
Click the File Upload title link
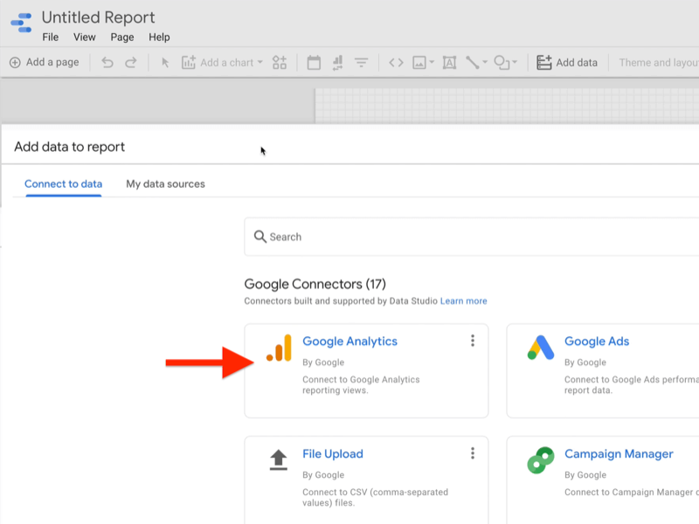coord(333,454)
